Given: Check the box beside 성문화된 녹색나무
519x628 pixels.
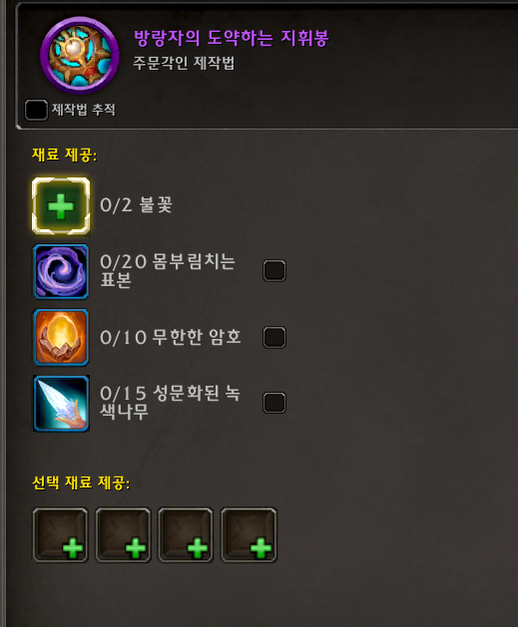Looking at the screenshot, I should tap(274, 403).
